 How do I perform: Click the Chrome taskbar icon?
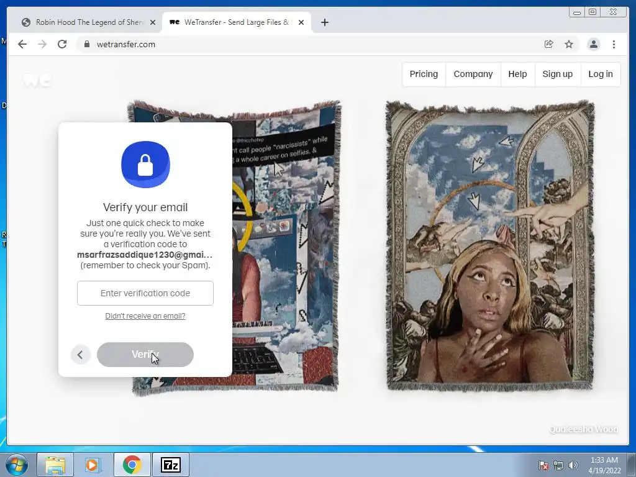pos(132,465)
